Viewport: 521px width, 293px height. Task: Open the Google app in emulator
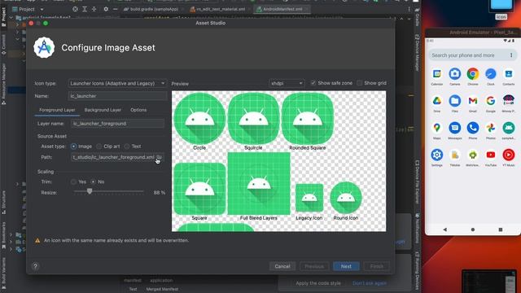491,101
